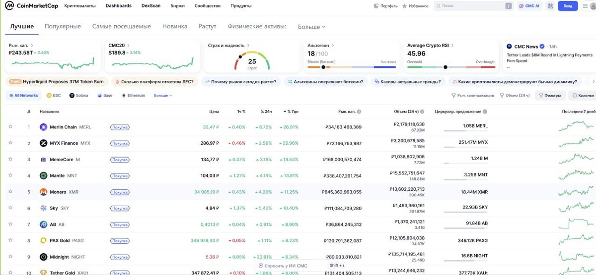Sort by % 7дн column
This screenshot has width=596, height=275.
pyautogui.click(x=291, y=111)
